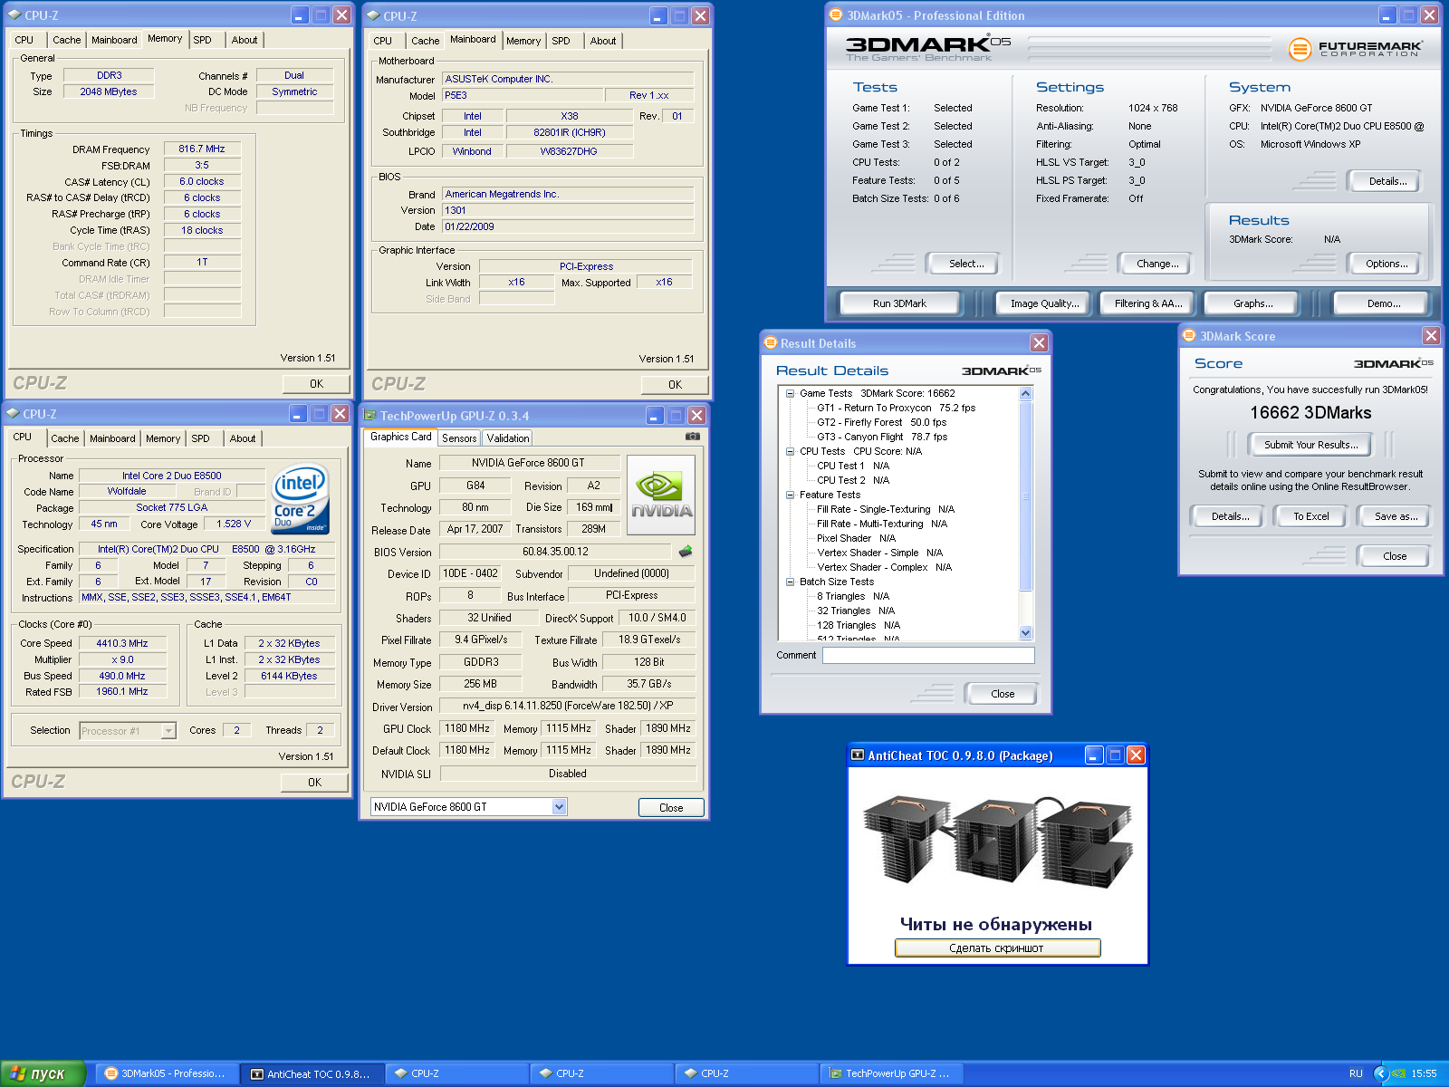Click Close in 3DMark Score window
The image size is (1449, 1087).
[1394, 556]
